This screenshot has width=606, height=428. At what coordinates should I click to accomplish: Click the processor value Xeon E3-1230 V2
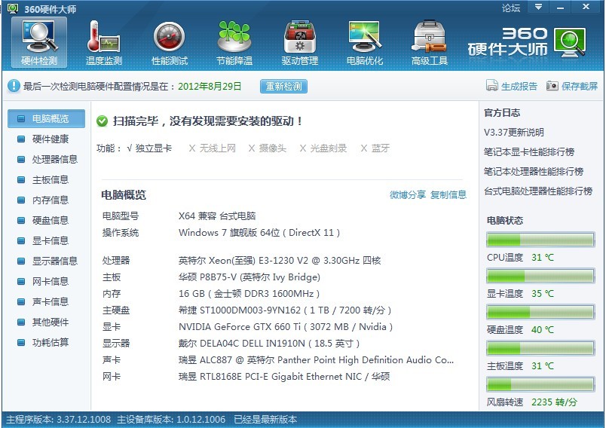[x=280, y=261]
